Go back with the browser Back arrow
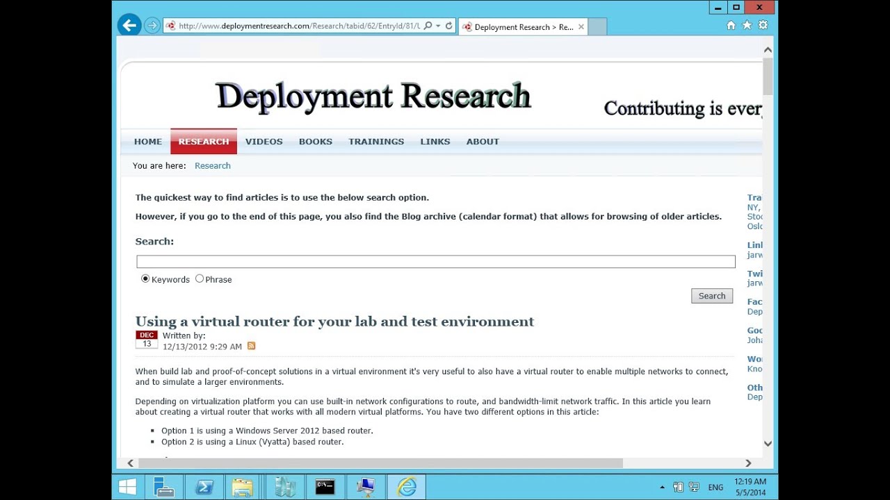This screenshot has height=500, width=890. pos(129,26)
